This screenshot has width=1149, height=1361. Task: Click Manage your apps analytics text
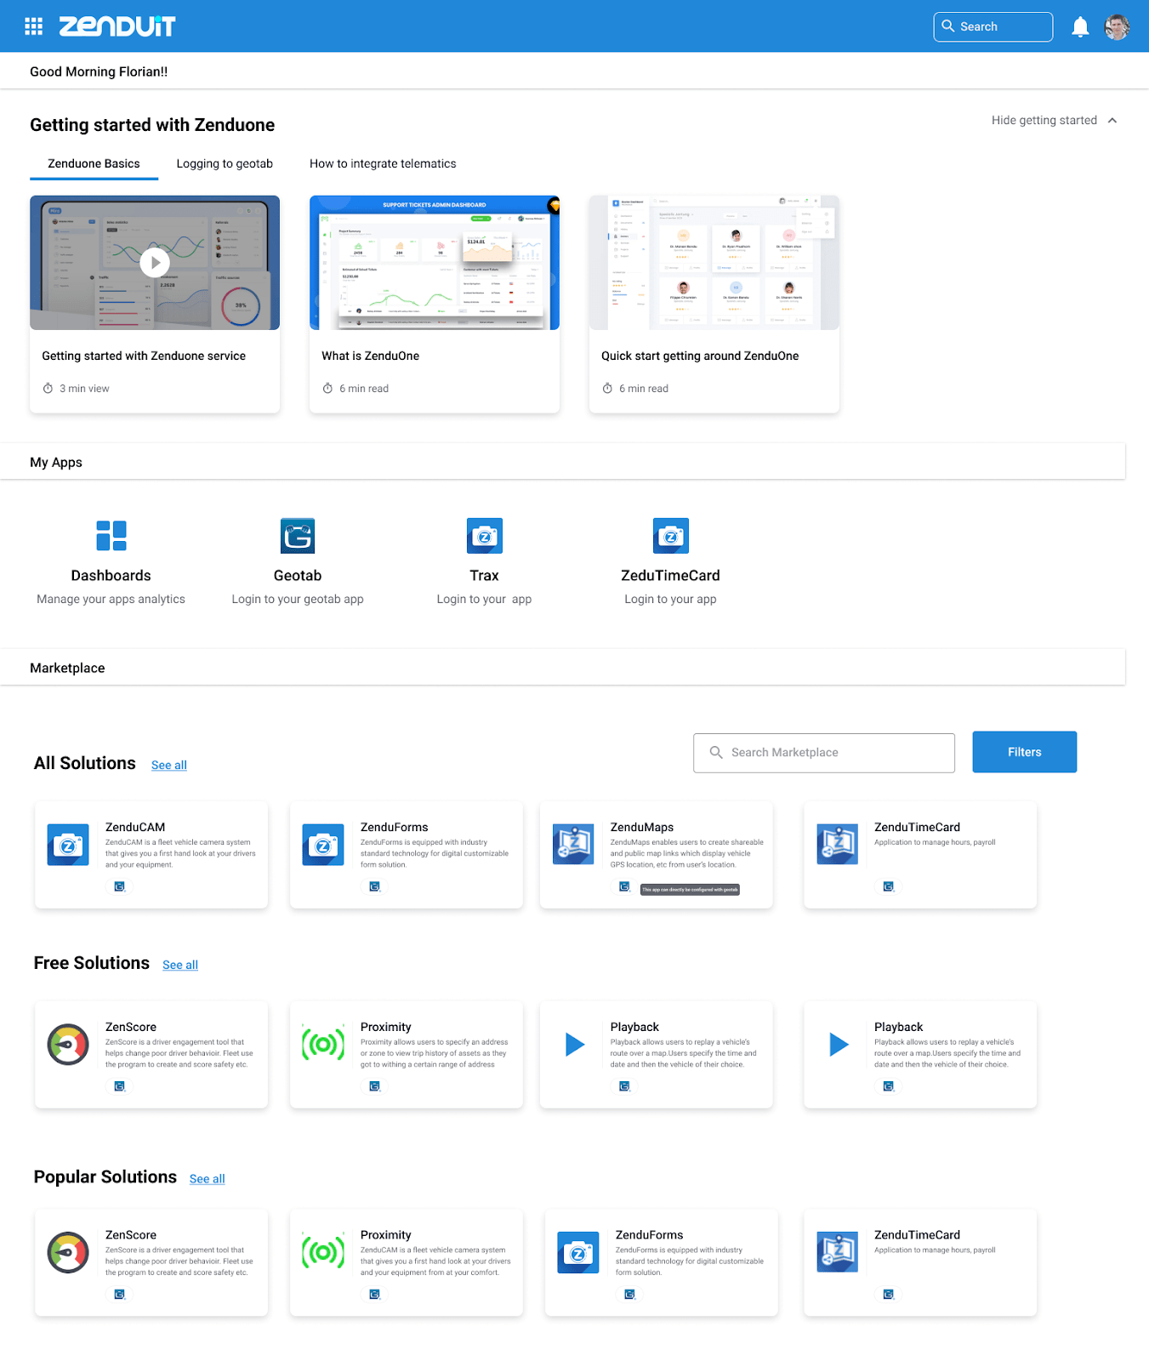click(111, 600)
